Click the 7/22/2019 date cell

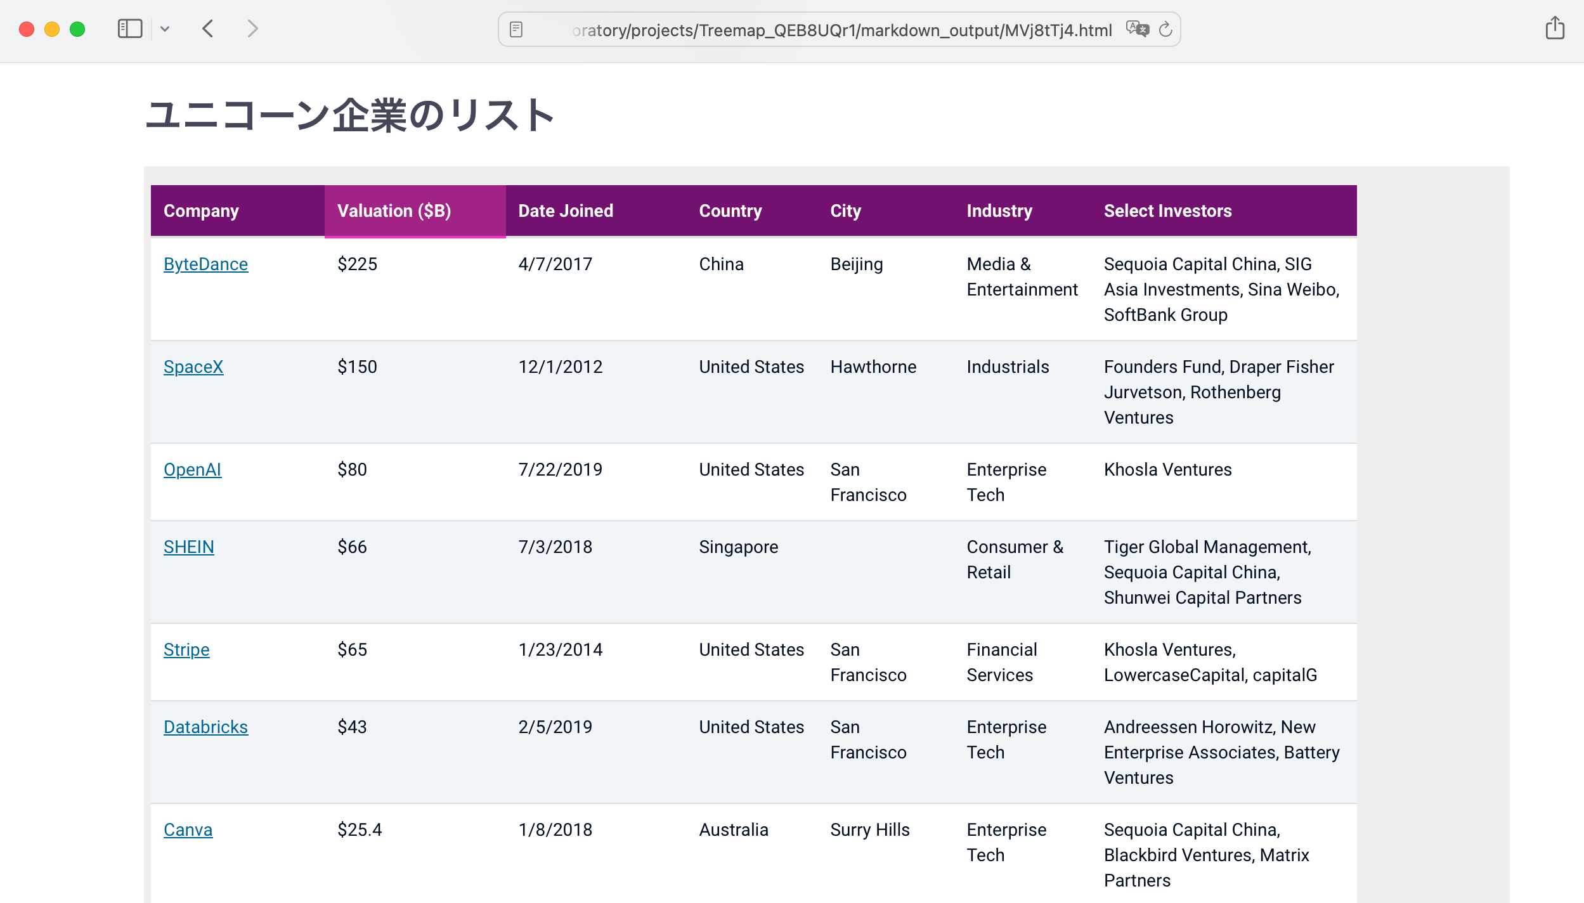coord(596,482)
